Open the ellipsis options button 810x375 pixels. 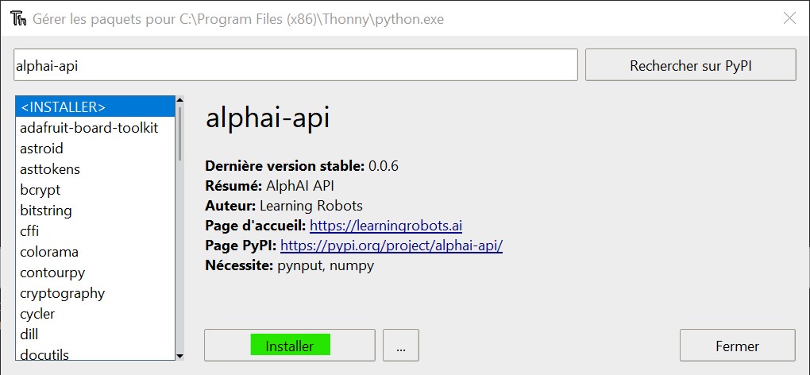pos(400,346)
